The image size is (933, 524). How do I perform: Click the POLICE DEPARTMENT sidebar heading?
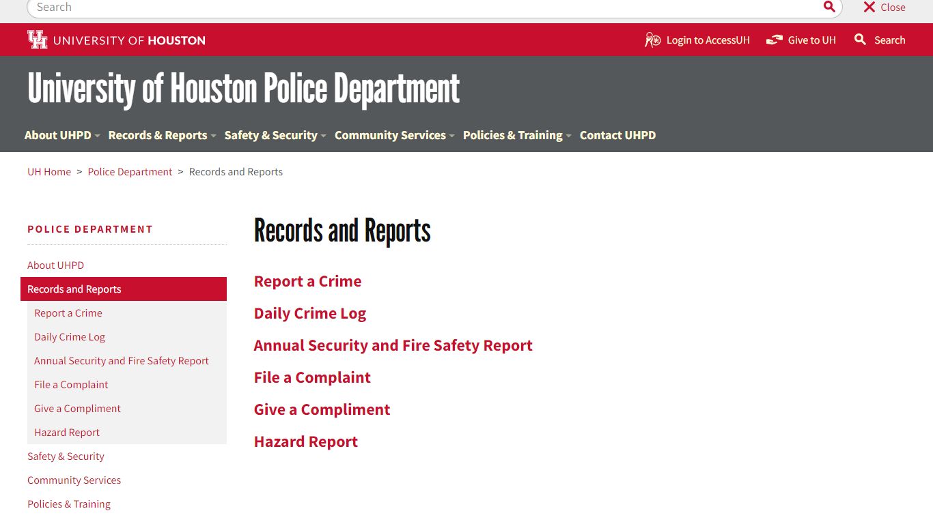(90, 229)
